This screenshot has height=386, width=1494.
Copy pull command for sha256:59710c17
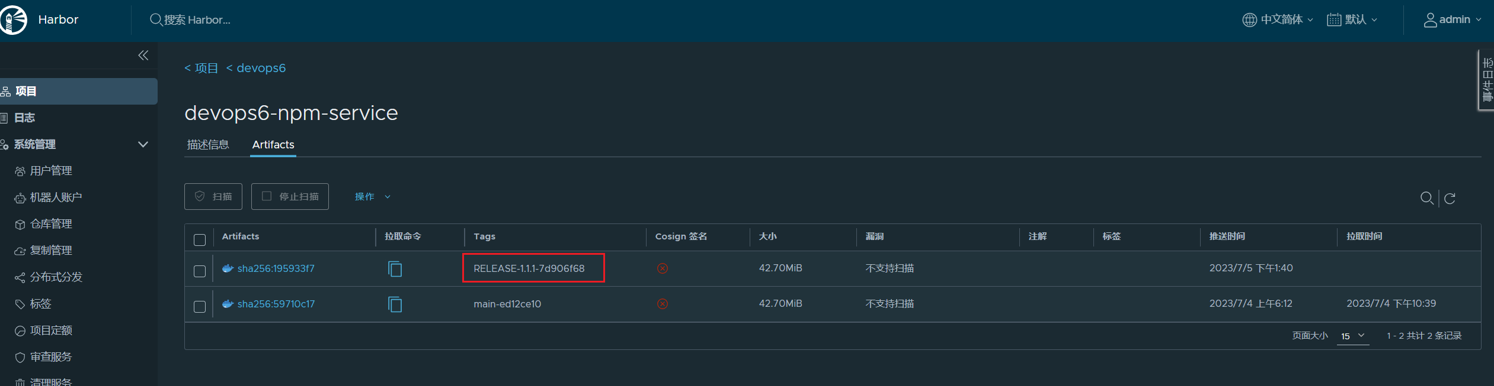395,304
